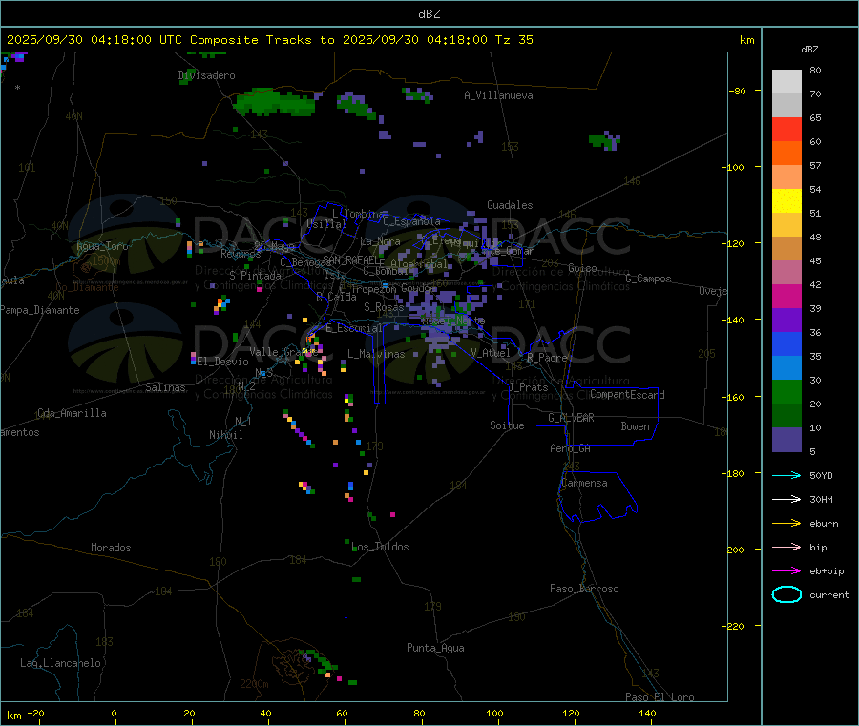859x726 pixels.
Task: Click the Agua_Toro label
Action: click(102, 246)
